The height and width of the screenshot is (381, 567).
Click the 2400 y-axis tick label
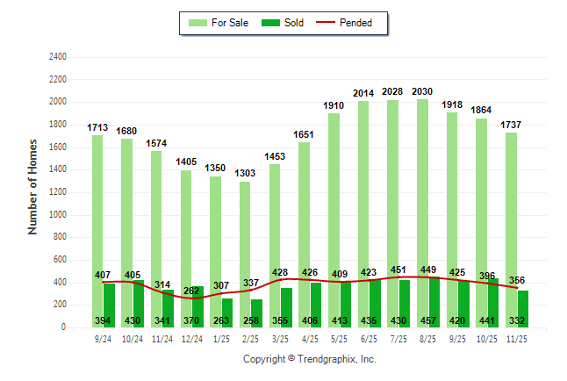(56, 57)
